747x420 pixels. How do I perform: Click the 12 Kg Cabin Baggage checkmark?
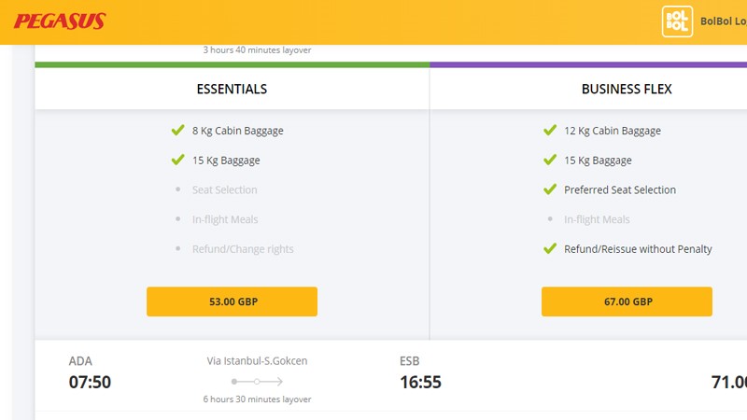pos(549,131)
